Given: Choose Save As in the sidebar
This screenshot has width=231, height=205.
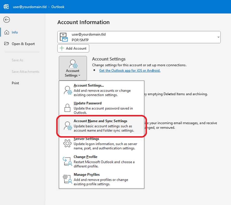Looking at the screenshot, I should coord(17,60).
